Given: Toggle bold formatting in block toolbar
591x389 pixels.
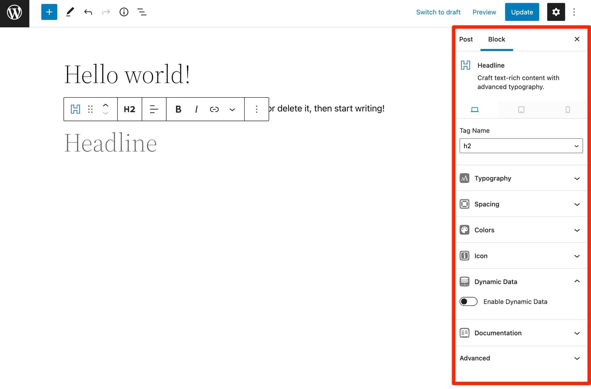Looking at the screenshot, I should 178,109.
